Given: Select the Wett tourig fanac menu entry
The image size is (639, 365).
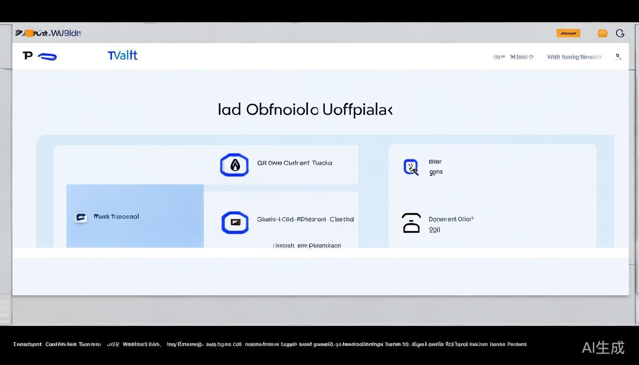Looking at the screenshot, I should (574, 57).
